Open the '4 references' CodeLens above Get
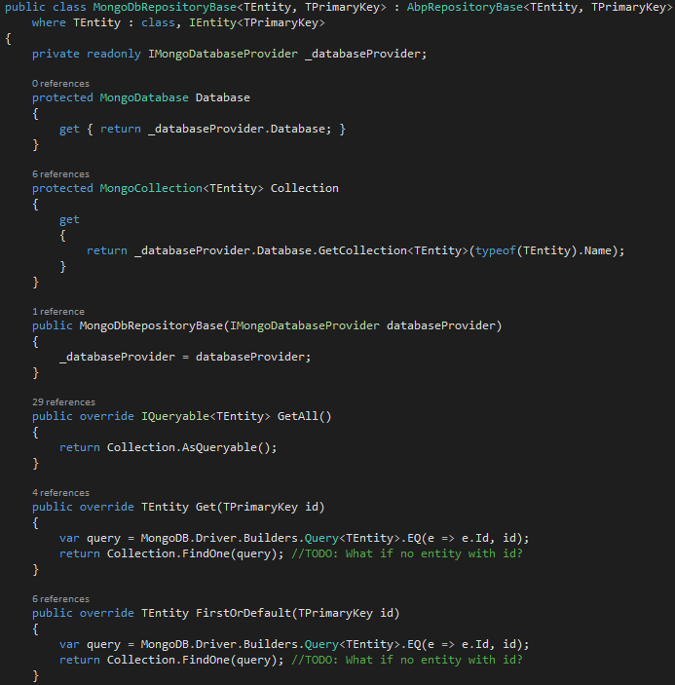Image resolution: width=675 pixels, height=685 pixels. [60, 493]
